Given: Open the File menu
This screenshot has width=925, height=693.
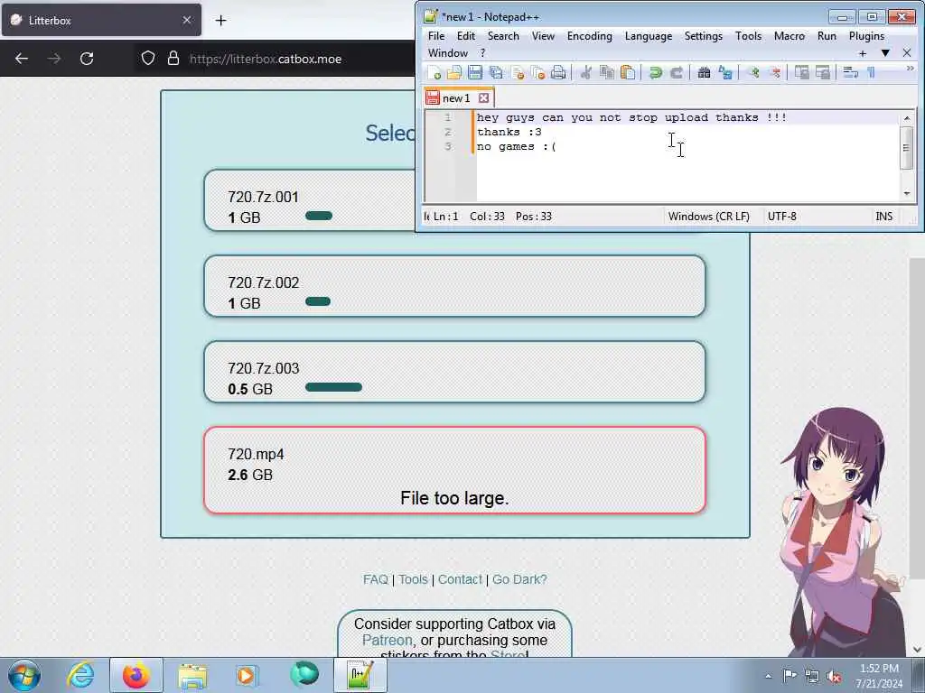Looking at the screenshot, I should coord(436,36).
